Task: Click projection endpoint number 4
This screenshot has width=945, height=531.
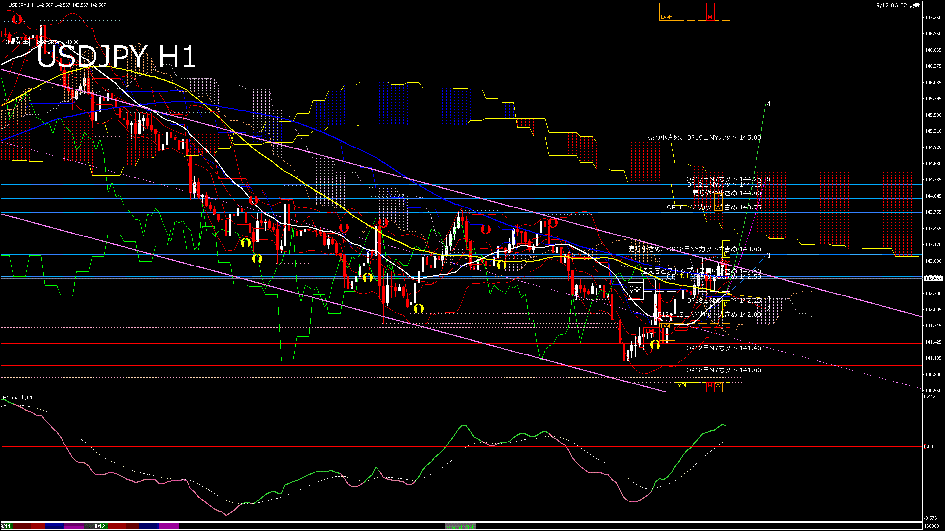Action: [768, 104]
